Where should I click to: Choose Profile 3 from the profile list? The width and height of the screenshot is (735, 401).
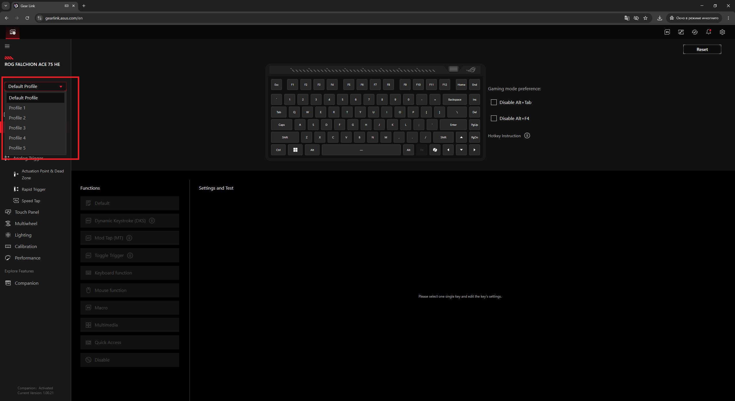[x=35, y=128]
